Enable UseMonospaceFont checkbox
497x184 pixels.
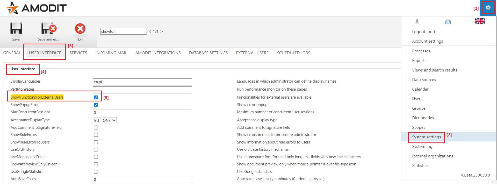pos(96,157)
